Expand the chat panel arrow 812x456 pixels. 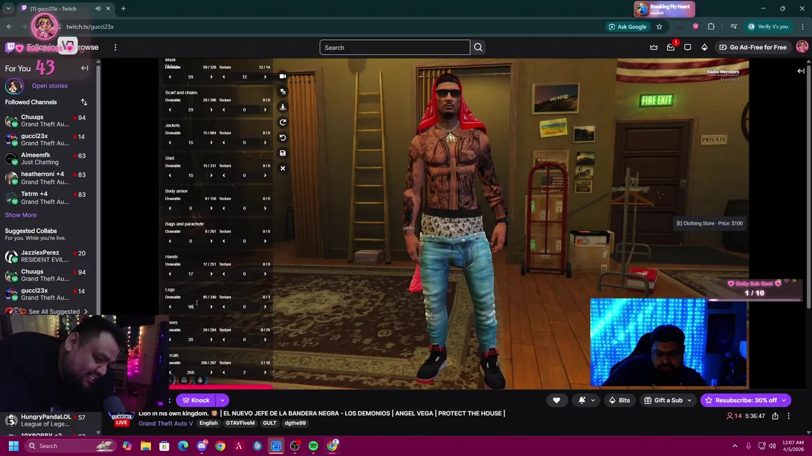801,71
